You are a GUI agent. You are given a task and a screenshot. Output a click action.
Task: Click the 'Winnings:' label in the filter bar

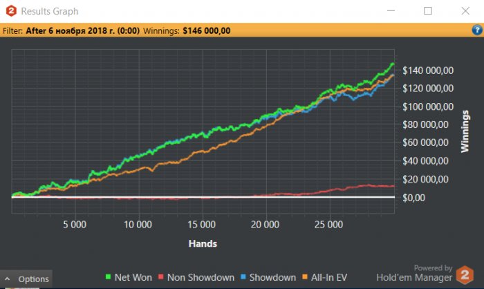click(x=161, y=30)
